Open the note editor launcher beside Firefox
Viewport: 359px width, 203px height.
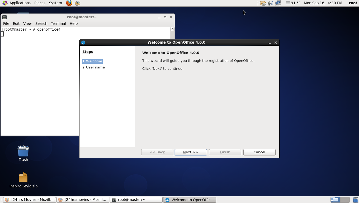77,3
